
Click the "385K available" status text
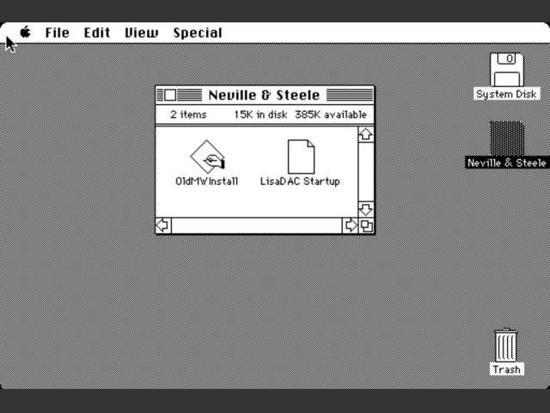[x=331, y=114]
